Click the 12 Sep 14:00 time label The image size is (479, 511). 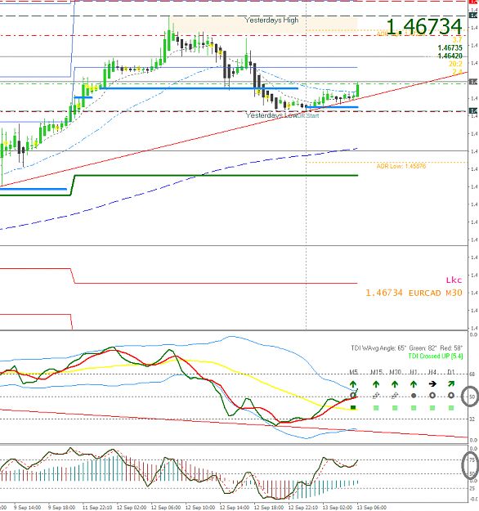pos(235,508)
